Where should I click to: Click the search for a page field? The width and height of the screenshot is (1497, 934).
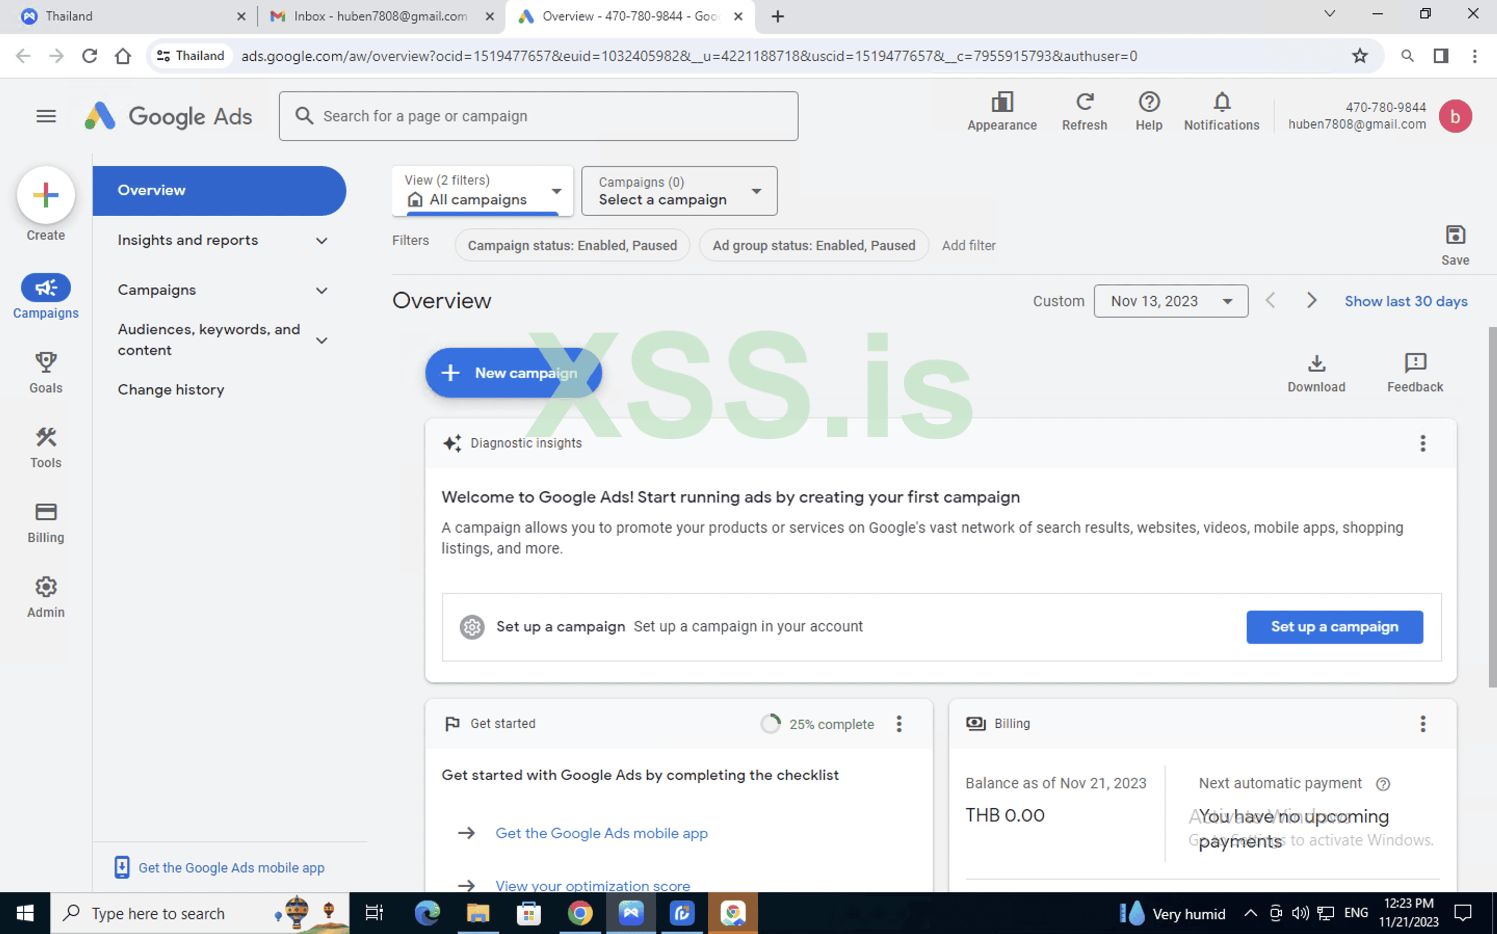point(539,115)
